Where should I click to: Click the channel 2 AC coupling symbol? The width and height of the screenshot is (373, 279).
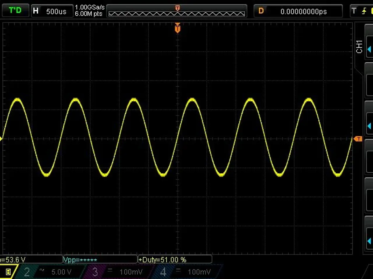click(42, 270)
